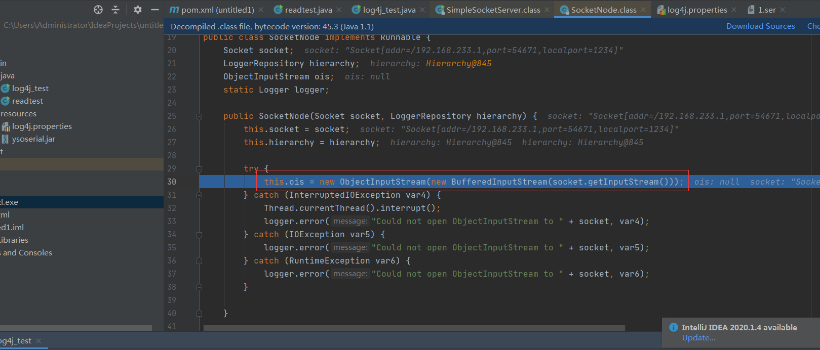Click the class icon on log4j_test.java tab
The height and width of the screenshot is (350, 820).
[x=356, y=10]
